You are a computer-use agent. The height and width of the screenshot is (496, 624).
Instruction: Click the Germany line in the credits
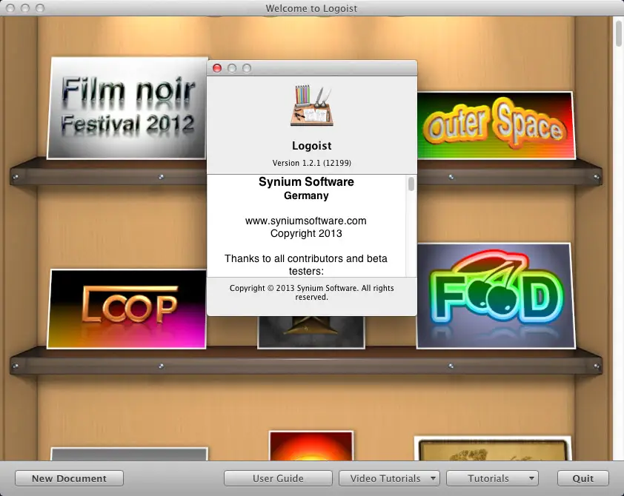coord(306,195)
